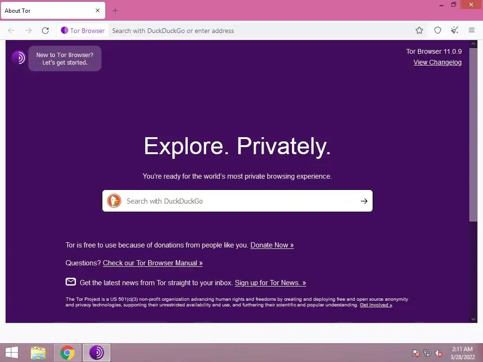Viewport: 483px width, 362px height.
Task: Click the New Identity broom icon
Action: click(455, 30)
